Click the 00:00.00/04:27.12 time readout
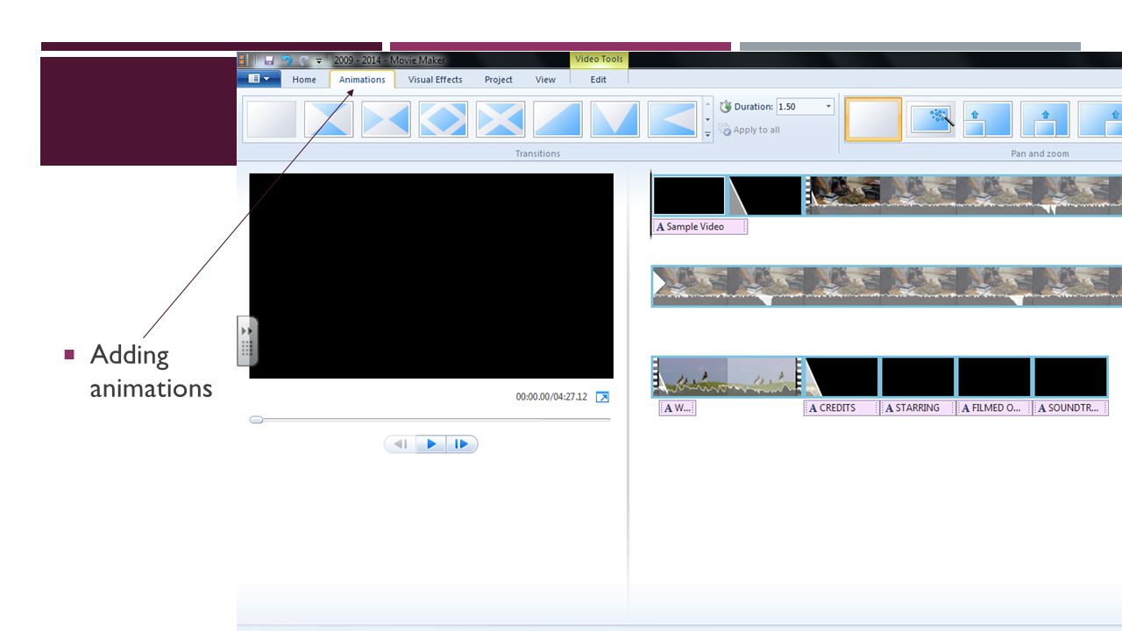This screenshot has width=1122, height=631. [x=551, y=397]
